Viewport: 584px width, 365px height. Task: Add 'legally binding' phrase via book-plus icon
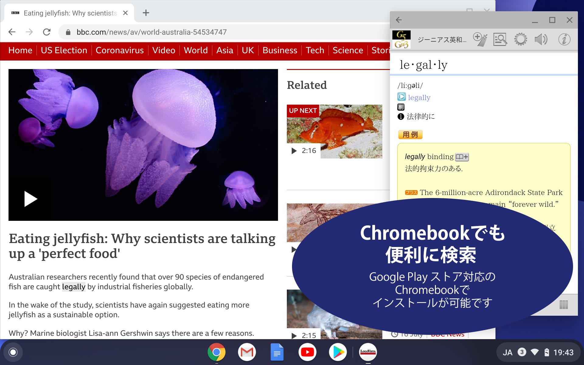tap(462, 157)
